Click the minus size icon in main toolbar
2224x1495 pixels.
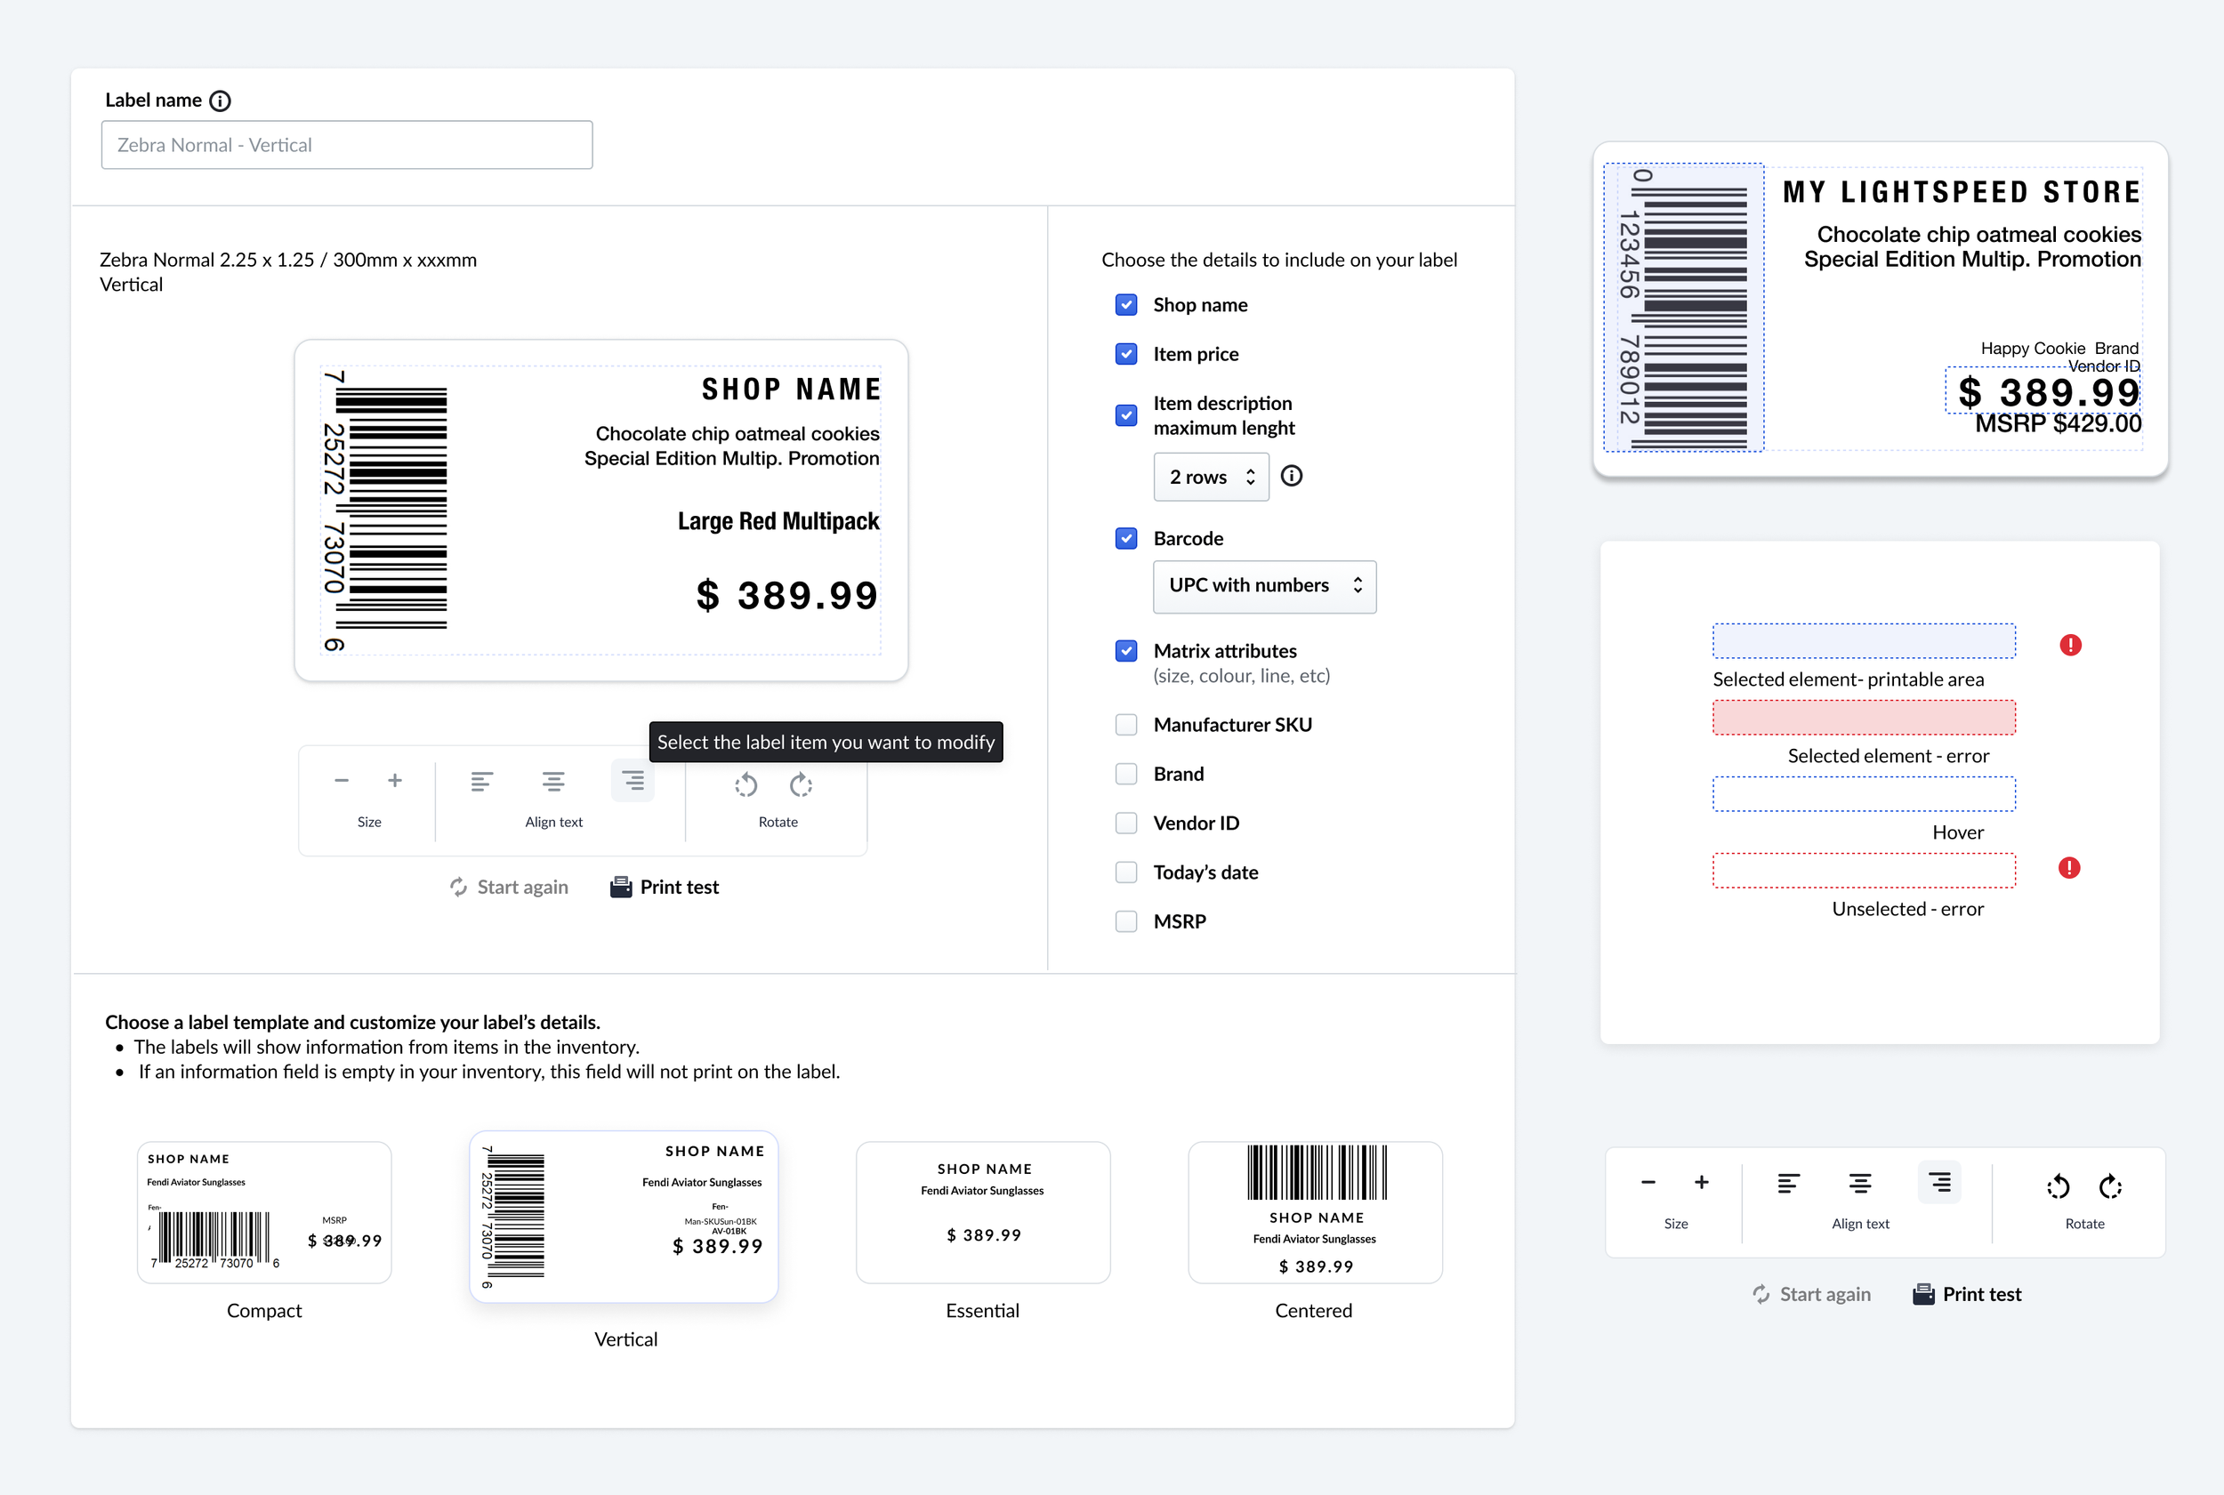342,781
